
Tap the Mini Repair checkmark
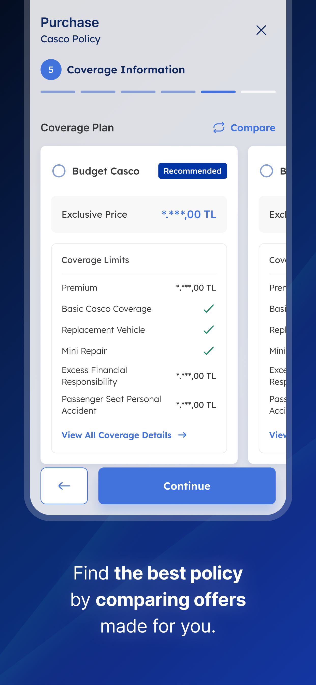coord(208,351)
